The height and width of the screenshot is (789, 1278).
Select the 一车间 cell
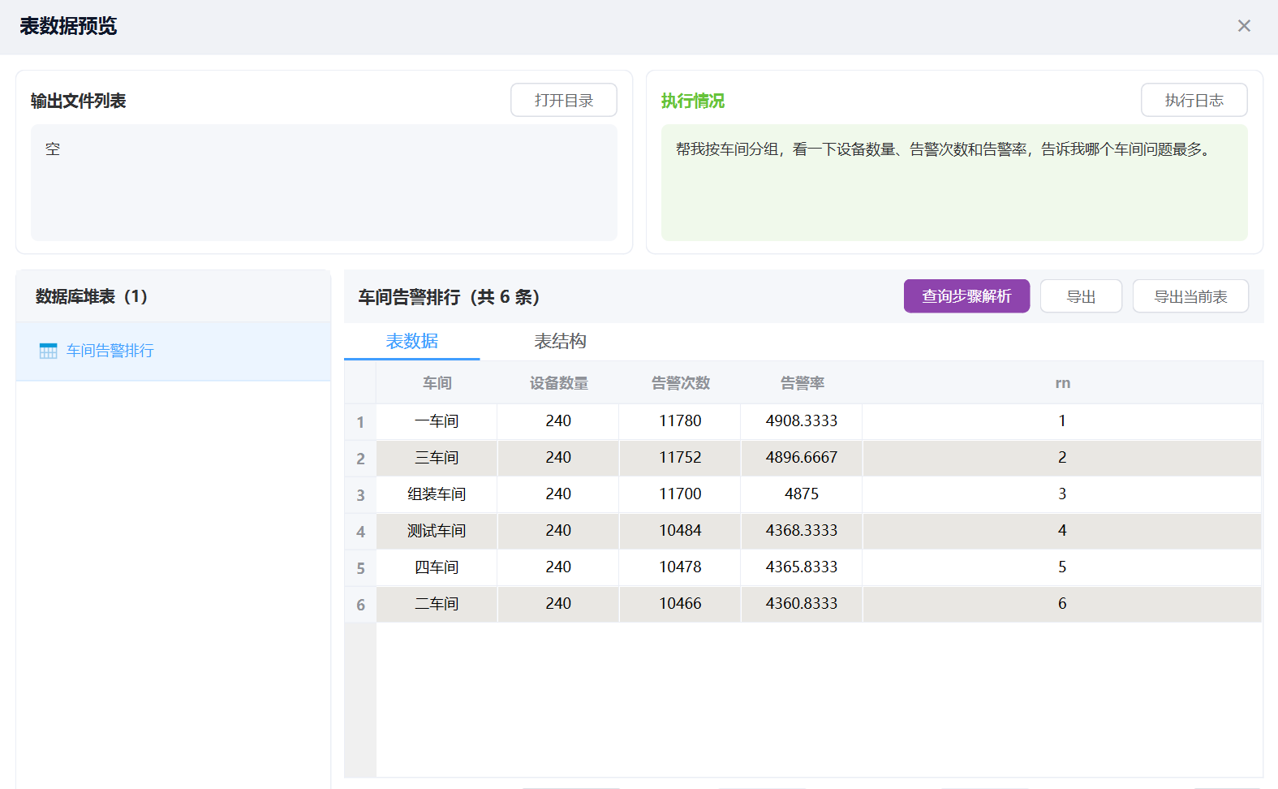pyautogui.click(x=437, y=421)
